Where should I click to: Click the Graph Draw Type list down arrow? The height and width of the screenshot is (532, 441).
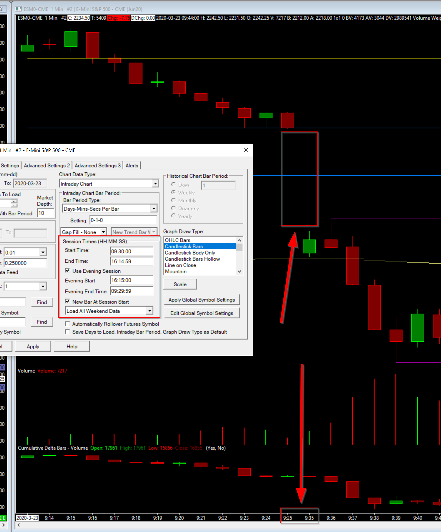239,272
